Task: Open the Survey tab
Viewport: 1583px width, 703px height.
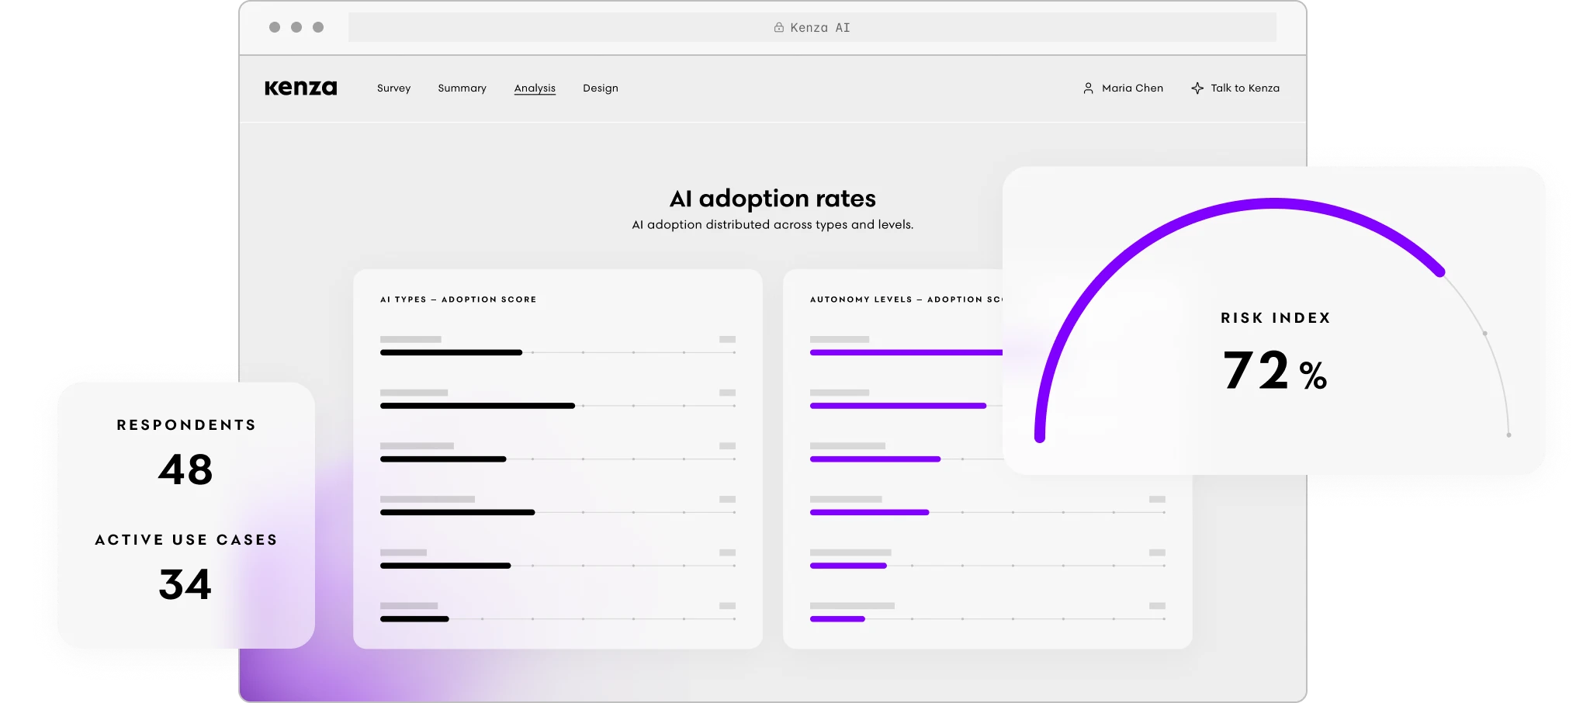Action: [x=393, y=88]
